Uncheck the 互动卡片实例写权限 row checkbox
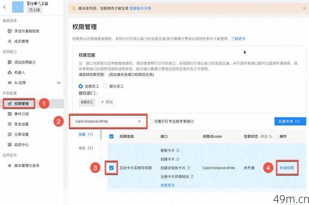 coord(111,168)
